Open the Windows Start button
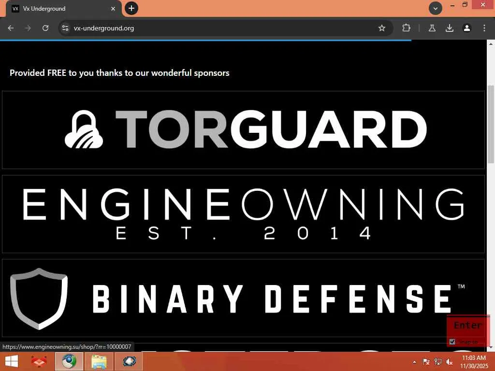 pyautogui.click(x=12, y=361)
